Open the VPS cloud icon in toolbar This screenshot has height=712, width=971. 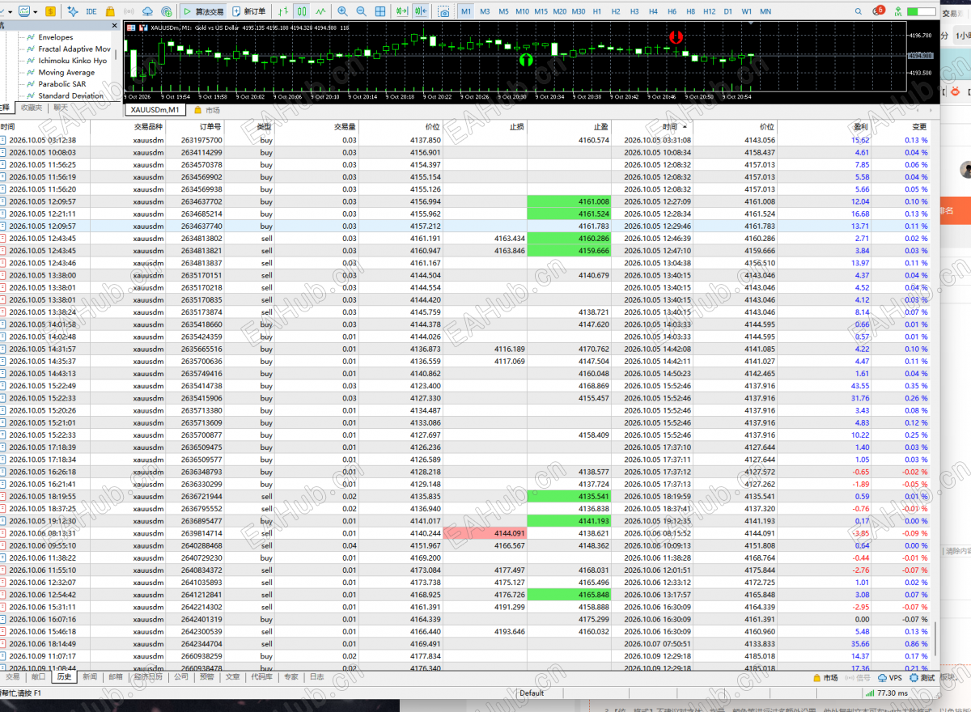[148, 11]
